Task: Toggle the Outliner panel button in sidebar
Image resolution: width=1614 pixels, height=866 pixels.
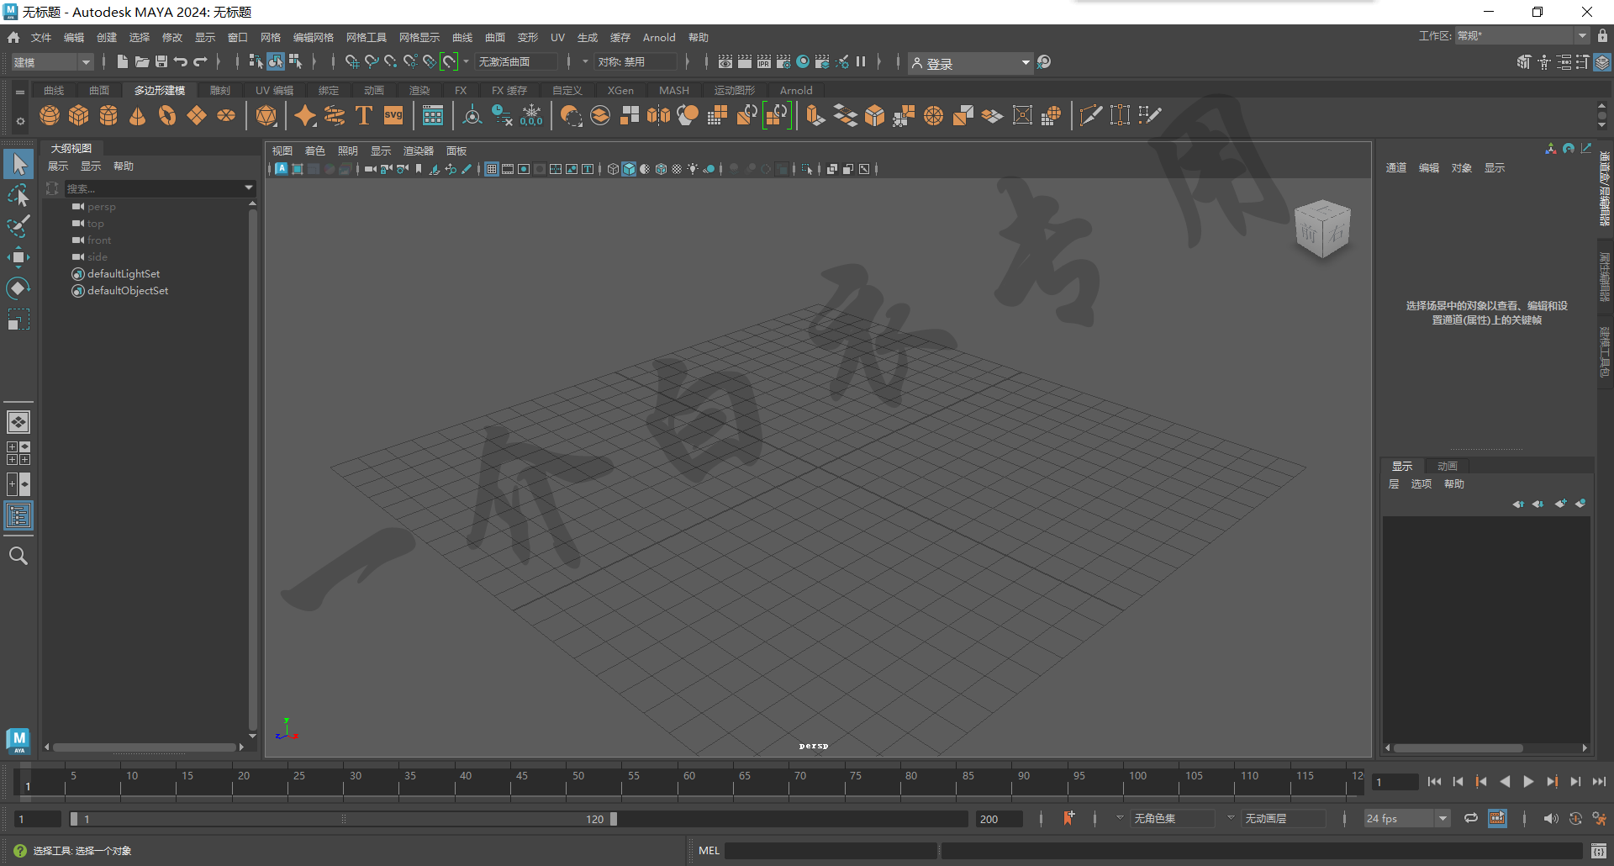Action: (x=18, y=515)
